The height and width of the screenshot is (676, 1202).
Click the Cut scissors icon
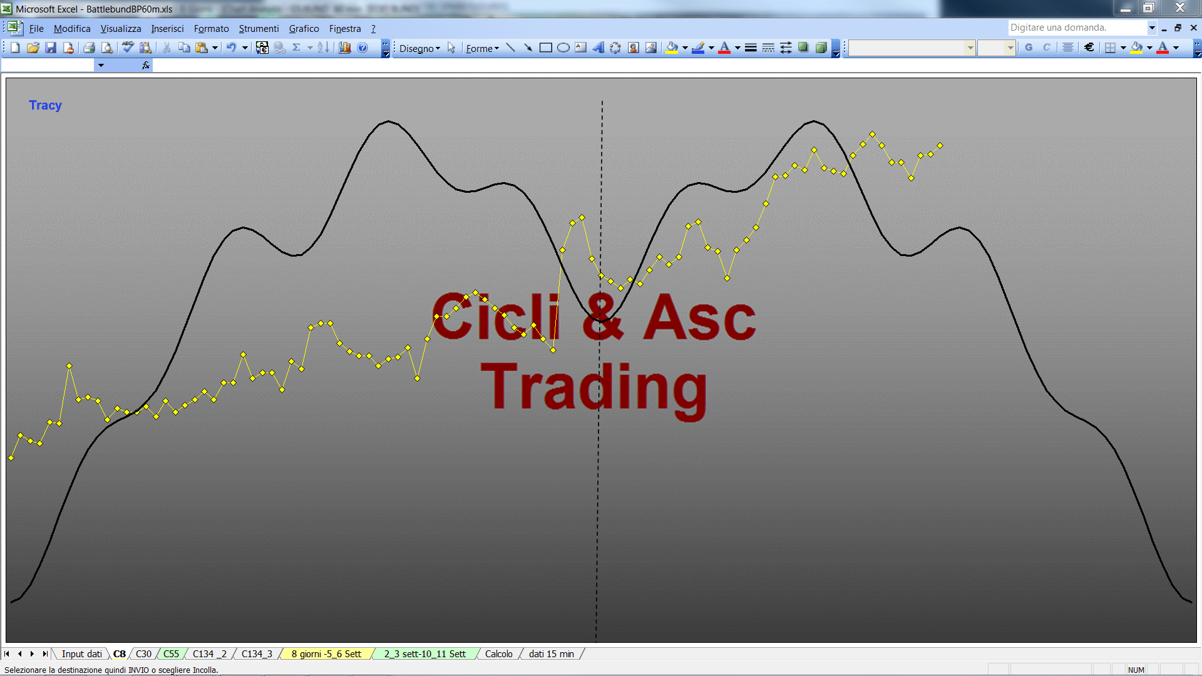[x=167, y=48]
